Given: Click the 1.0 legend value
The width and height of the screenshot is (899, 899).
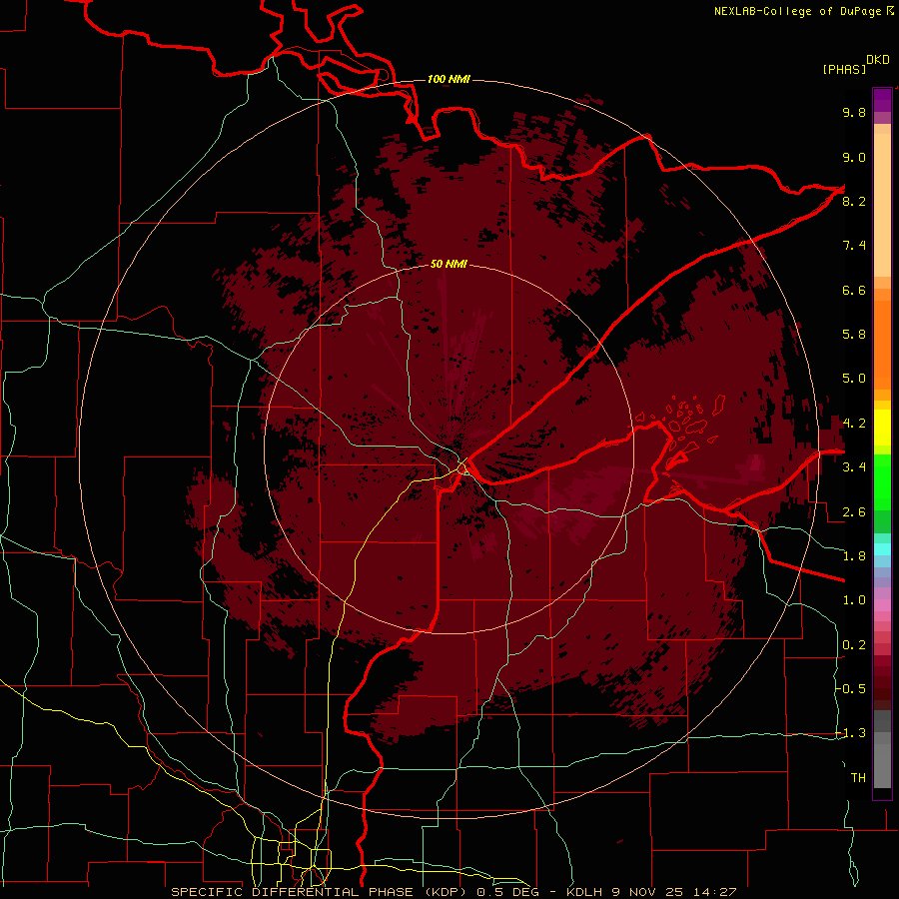Looking at the screenshot, I should click(854, 600).
